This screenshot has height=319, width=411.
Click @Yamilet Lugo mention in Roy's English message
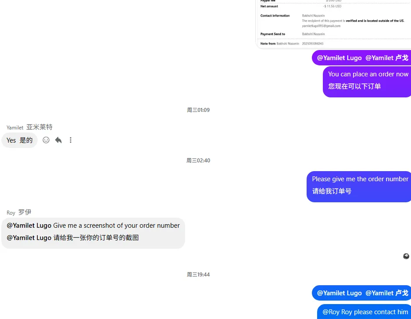29,226
